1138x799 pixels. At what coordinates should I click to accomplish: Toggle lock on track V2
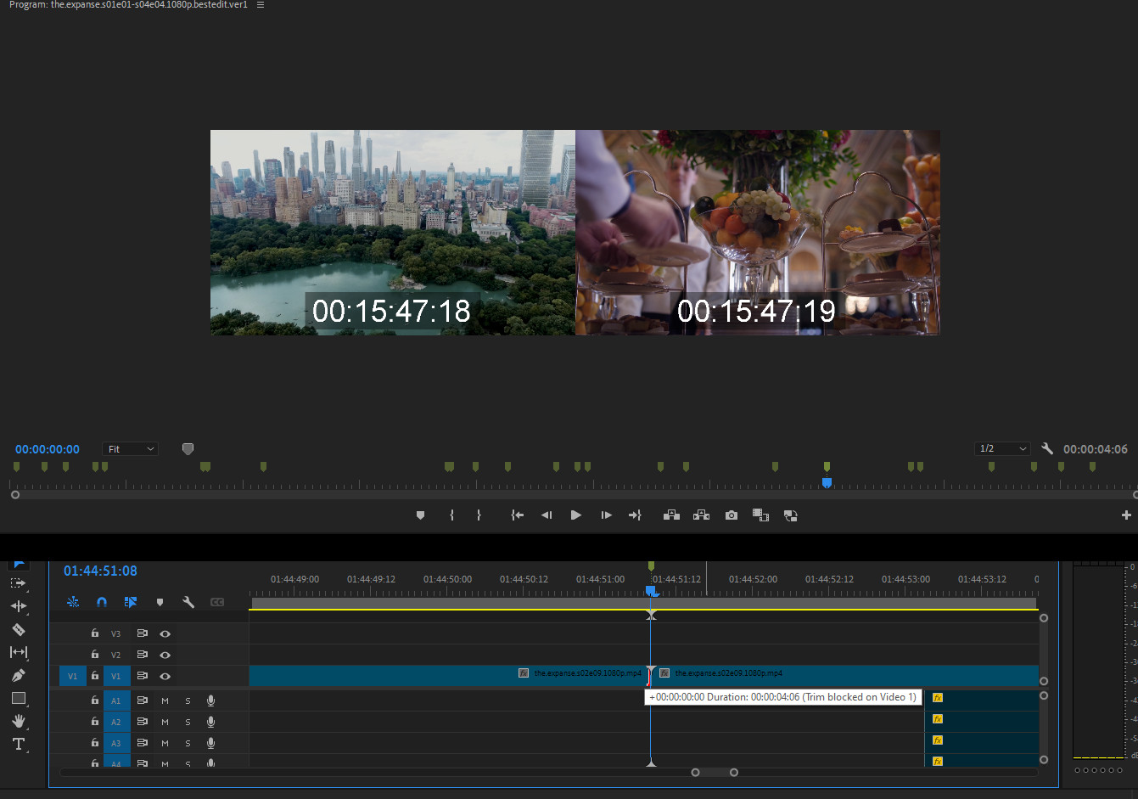coord(95,655)
